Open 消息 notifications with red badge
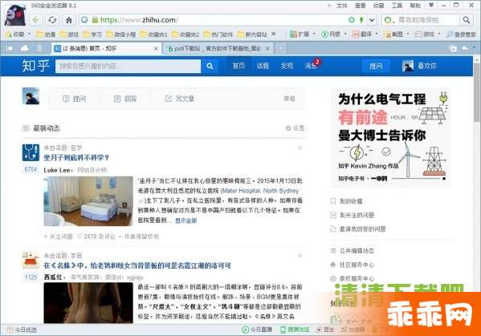The width and height of the screenshot is (481, 336). pyautogui.click(x=312, y=65)
